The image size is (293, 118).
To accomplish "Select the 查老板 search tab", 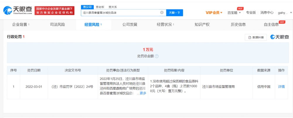I will click(100, 7).
